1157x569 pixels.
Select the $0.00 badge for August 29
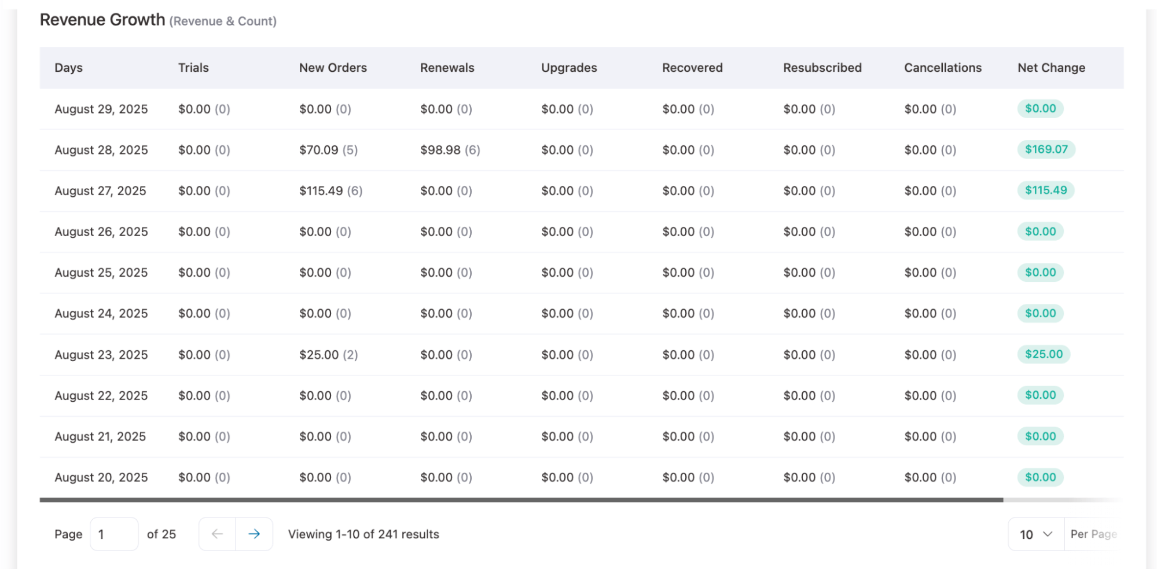point(1040,108)
